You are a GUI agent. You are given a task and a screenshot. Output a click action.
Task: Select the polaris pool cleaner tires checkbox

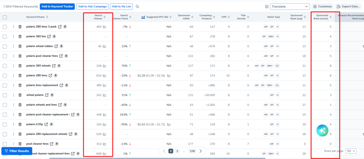click(x=5, y=56)
